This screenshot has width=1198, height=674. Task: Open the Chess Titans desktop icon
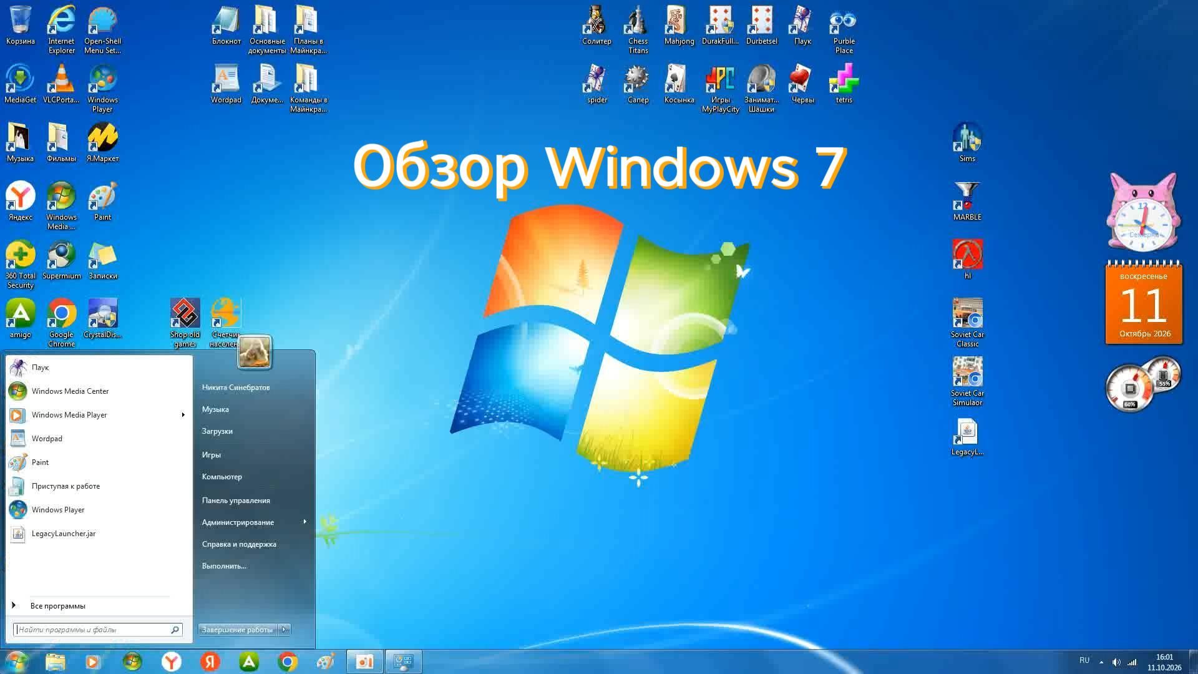pyautogui.click(x=638, y=29)
